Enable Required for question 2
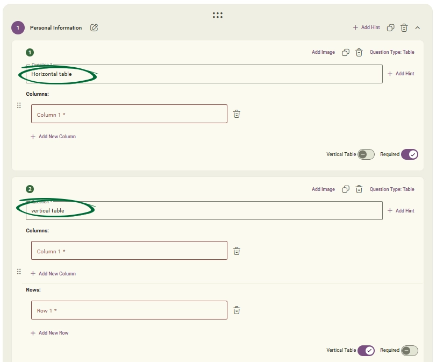This screenshot has width=436, height=362. pos(410,351)
